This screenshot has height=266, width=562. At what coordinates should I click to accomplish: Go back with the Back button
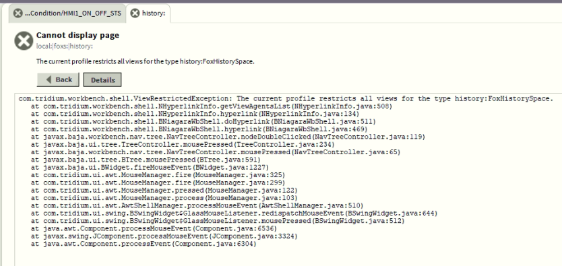point(58,80)
